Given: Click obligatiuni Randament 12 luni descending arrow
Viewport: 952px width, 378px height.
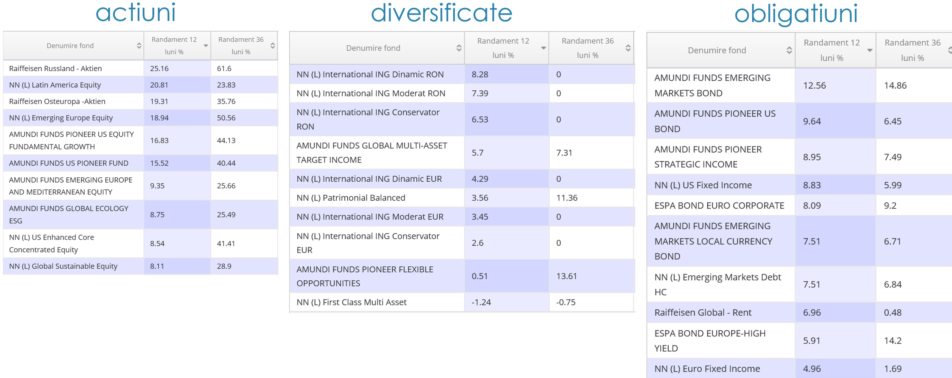Looking at the screenshot, I should tap(870, 51).
